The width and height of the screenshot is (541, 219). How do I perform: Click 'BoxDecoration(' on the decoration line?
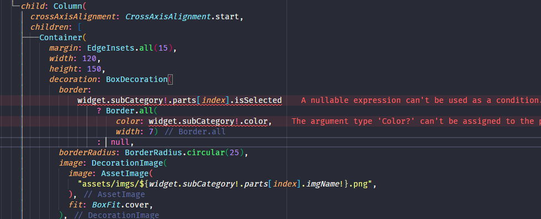139,79
